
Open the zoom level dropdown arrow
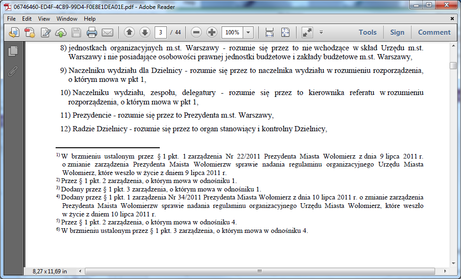point(248,32)
